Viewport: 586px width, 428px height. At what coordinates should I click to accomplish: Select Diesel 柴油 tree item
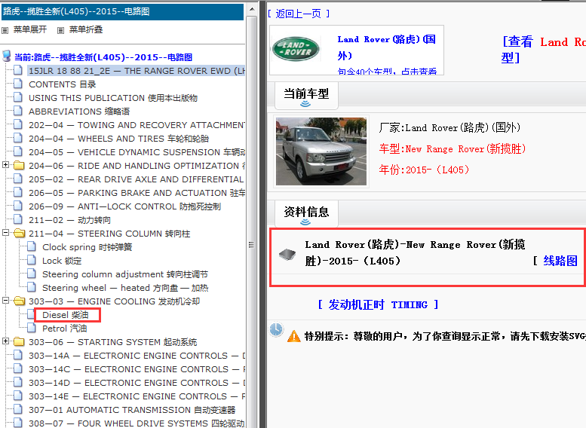click(66, 315)
